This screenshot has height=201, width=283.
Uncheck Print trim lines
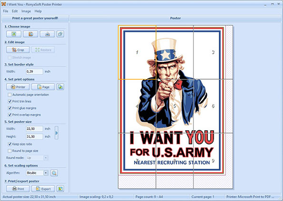coord(10,101)
